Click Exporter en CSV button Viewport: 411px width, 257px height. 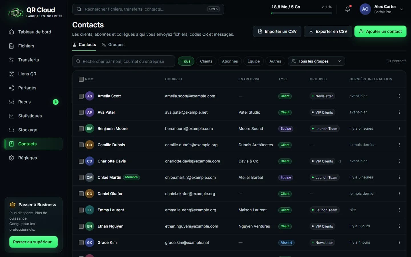click(328, 31)
